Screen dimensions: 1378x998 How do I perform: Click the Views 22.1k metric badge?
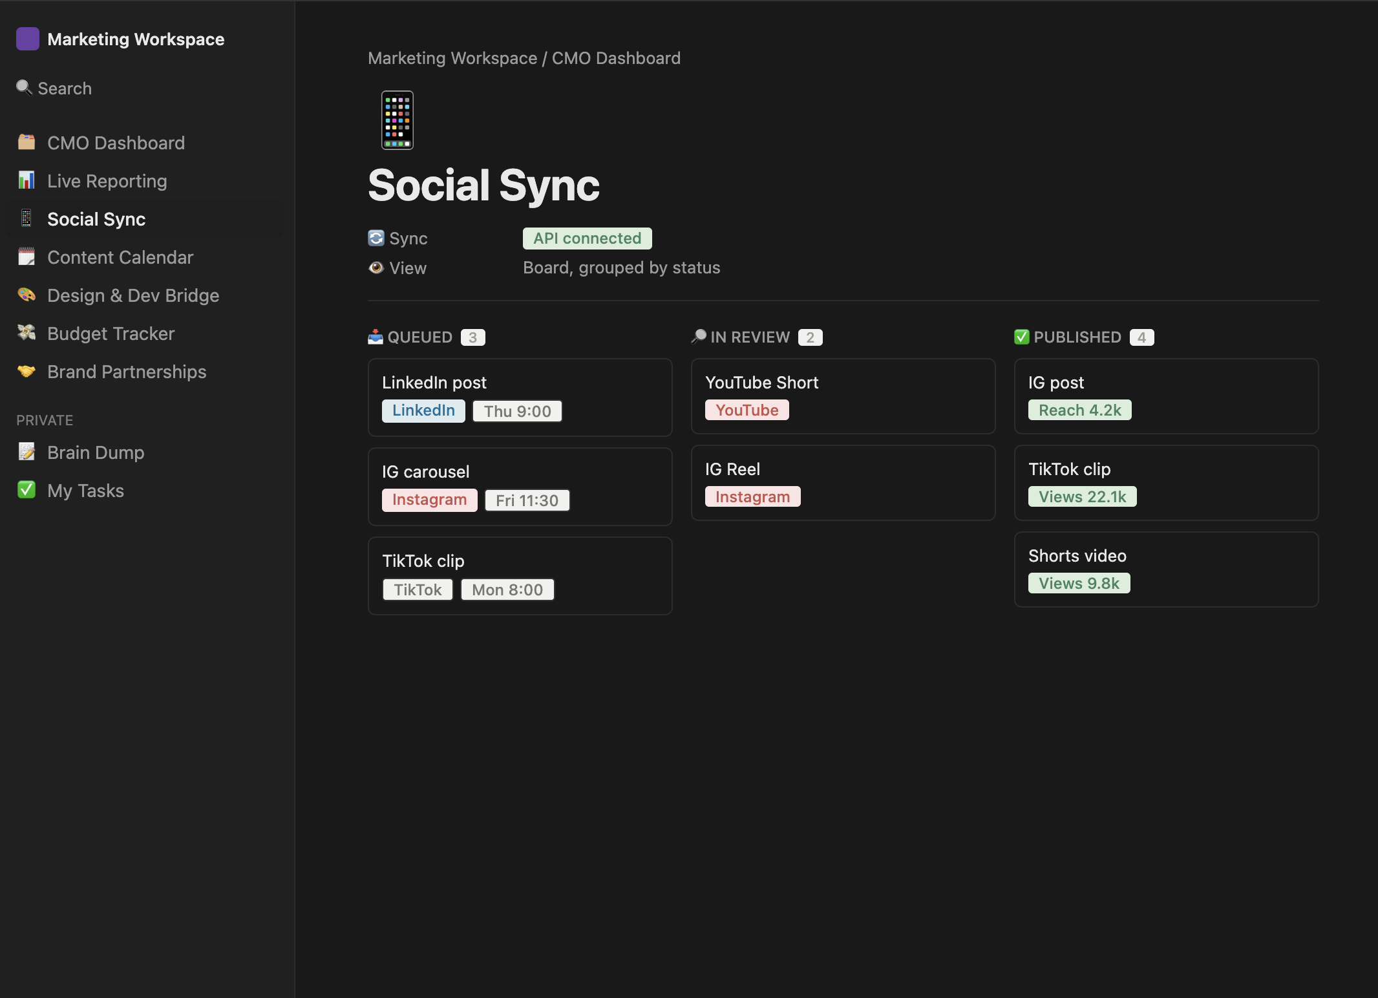point(1083,497)
